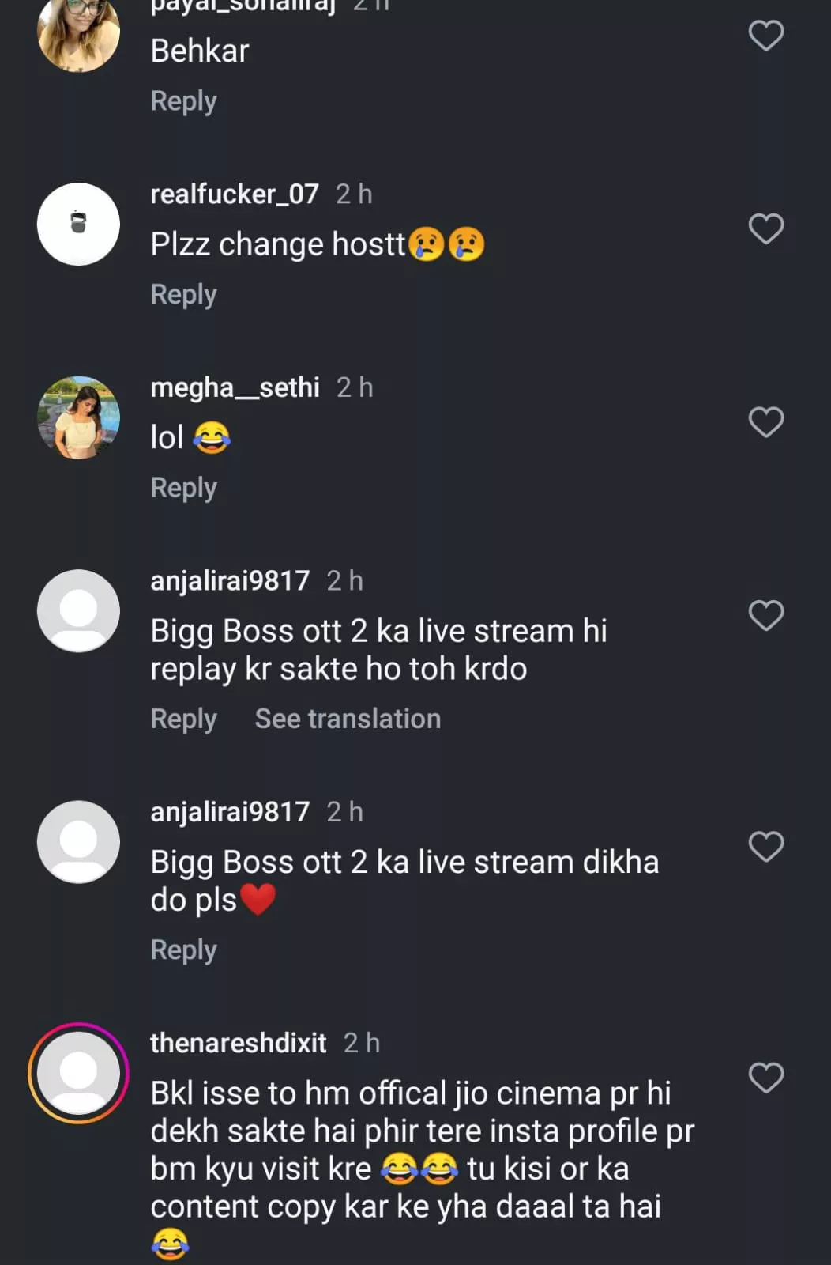Reply to megha__sethi's "lol" comment
Image resolution: width=831 pixels, height=1265 pixels.
click(183, 488)
